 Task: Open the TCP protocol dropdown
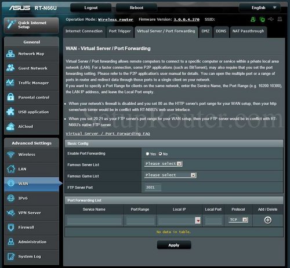pyautogui.click(x=238, y=220)
